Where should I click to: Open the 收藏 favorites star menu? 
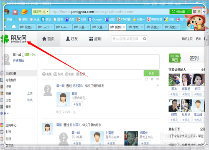tap(9, 20)
